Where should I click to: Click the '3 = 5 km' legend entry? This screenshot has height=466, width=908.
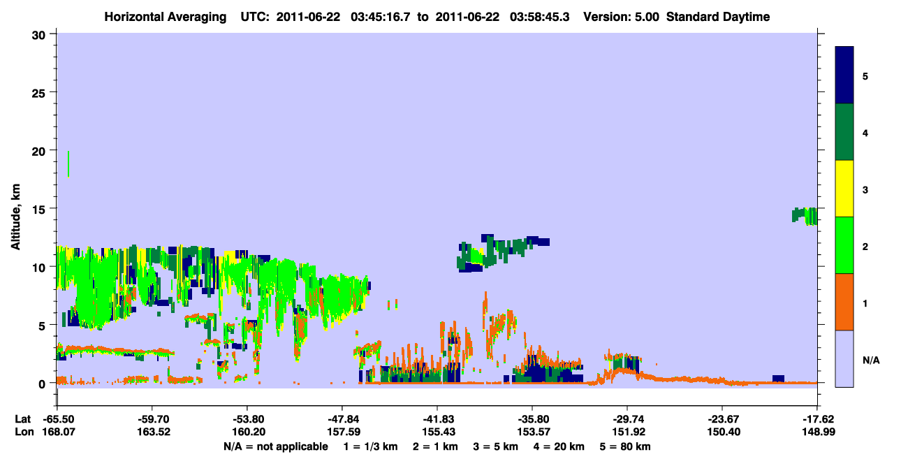click(495, 446)
